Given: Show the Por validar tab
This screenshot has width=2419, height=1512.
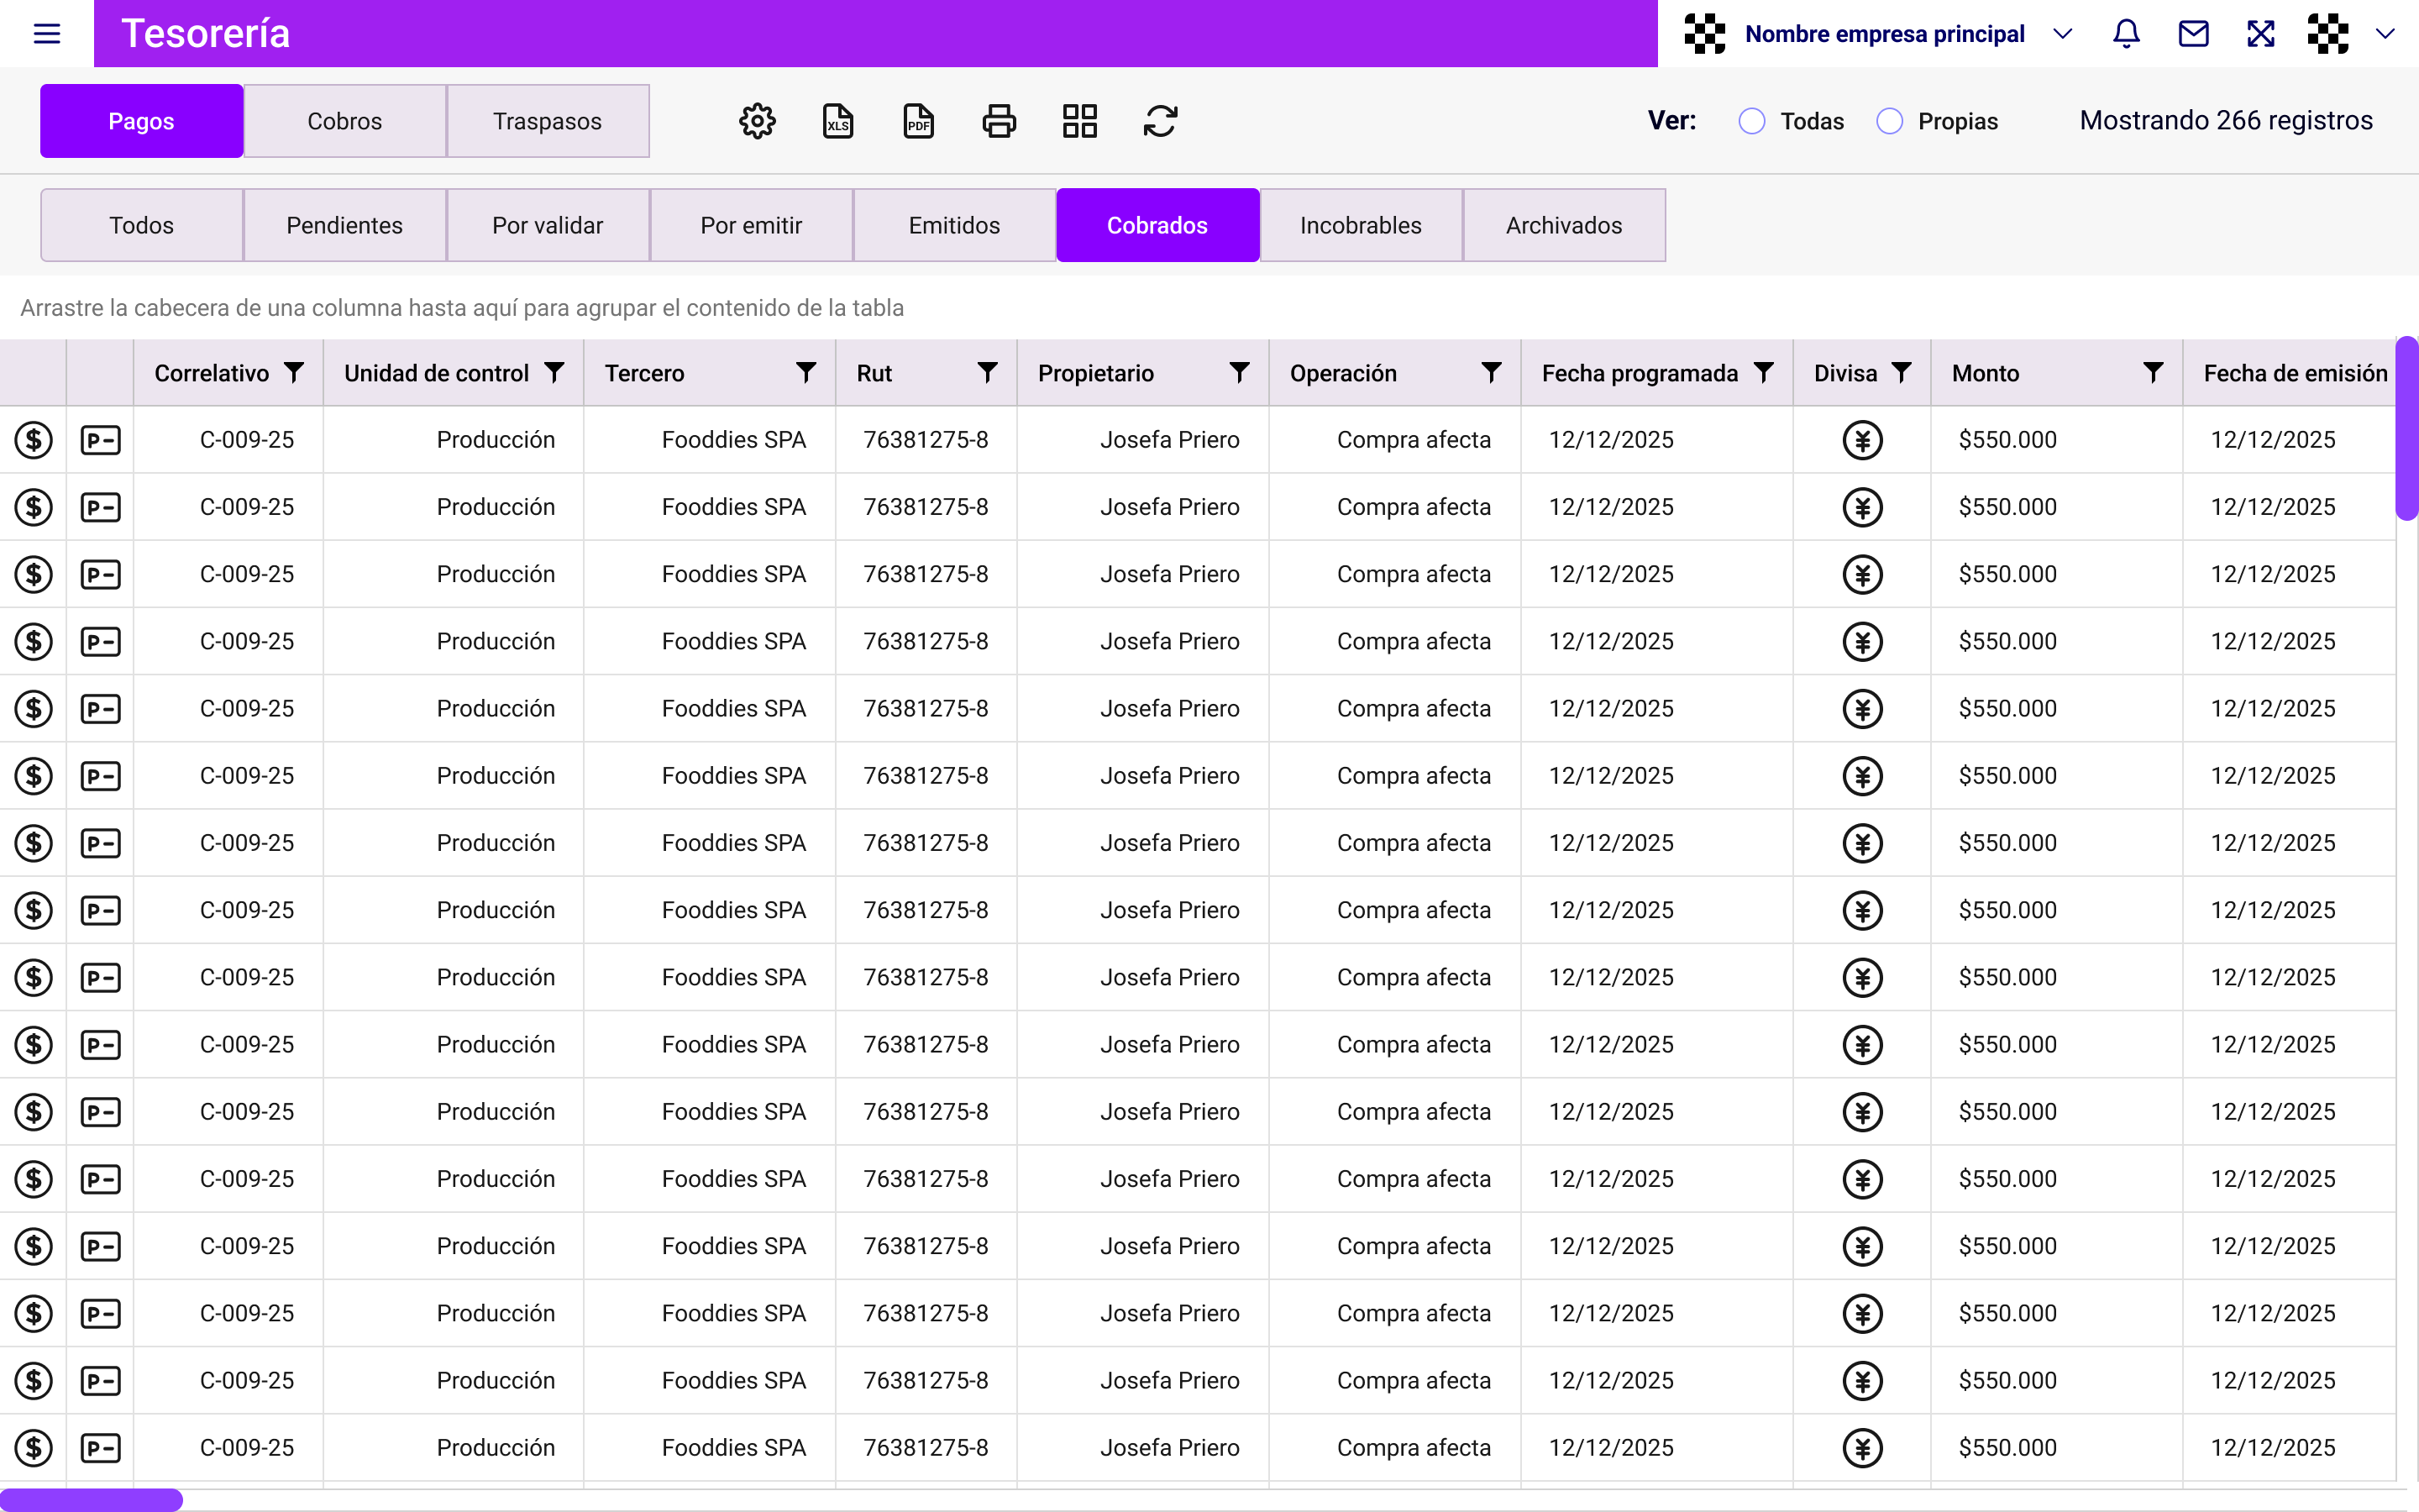Looking at the screenshot, I should 548,225.
